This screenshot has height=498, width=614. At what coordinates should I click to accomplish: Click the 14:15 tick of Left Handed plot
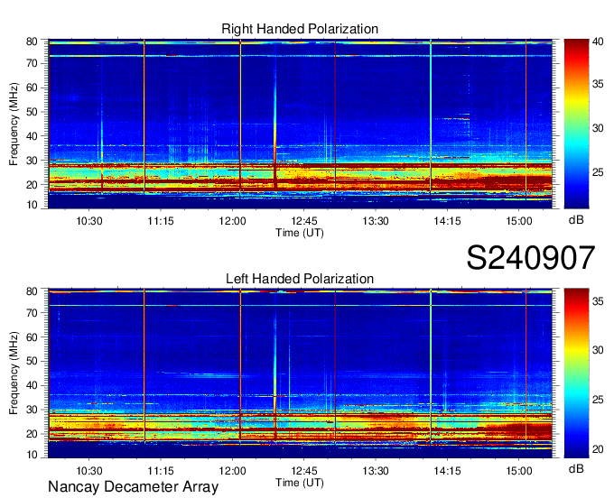[447, 471]
